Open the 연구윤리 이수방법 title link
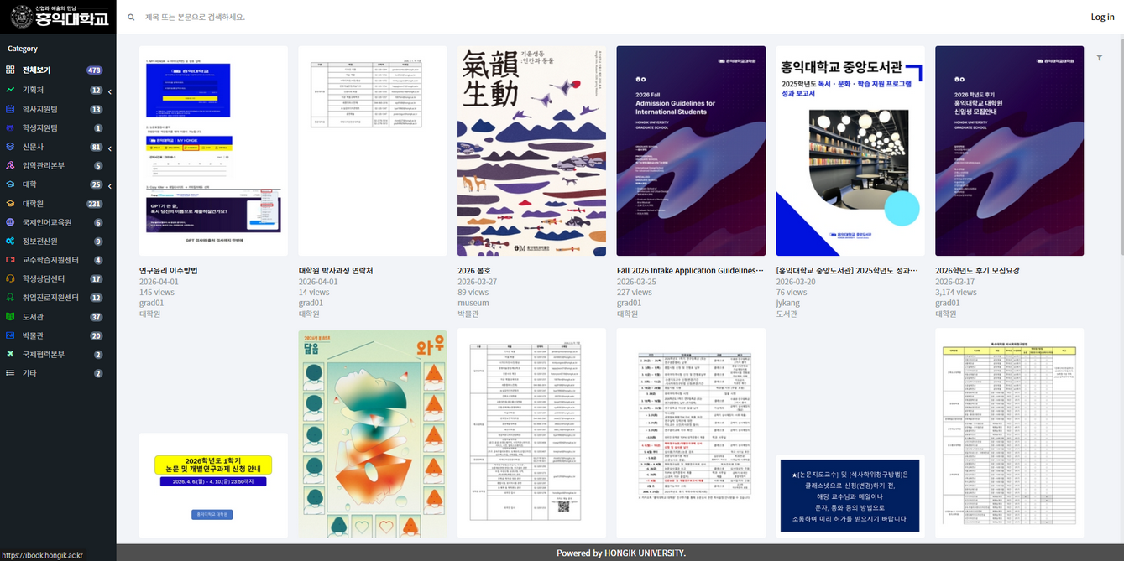This screenshot has width=1124, height=561. [169, 271]
